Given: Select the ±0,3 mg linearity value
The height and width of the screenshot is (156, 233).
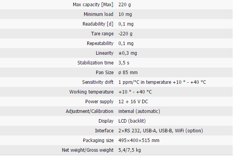Looking at the screenshot, I should (128, 53).
